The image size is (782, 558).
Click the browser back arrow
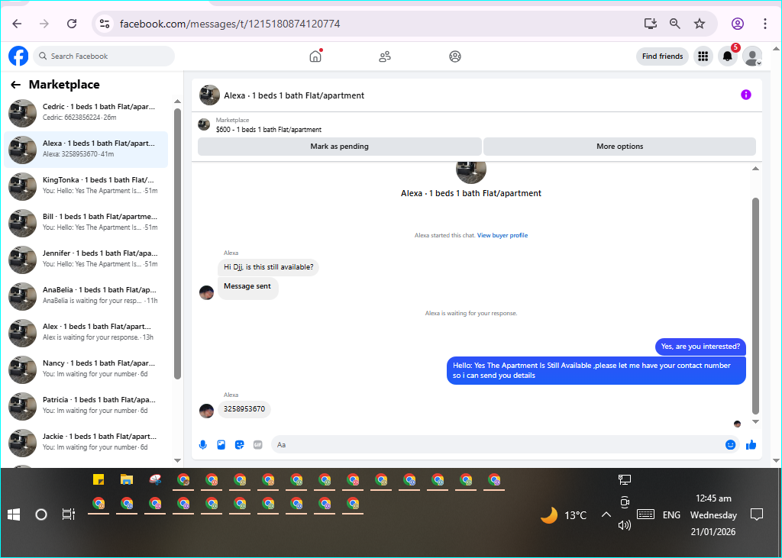[x=17, y=24]
